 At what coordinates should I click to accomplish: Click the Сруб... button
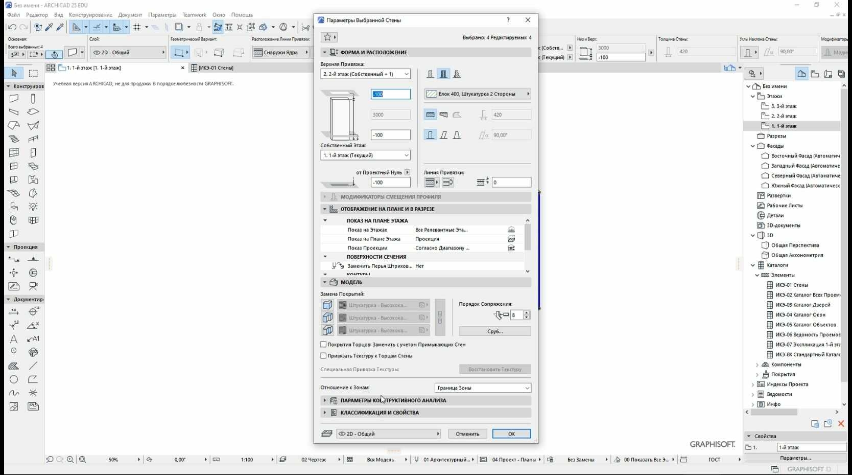point(495,331)
